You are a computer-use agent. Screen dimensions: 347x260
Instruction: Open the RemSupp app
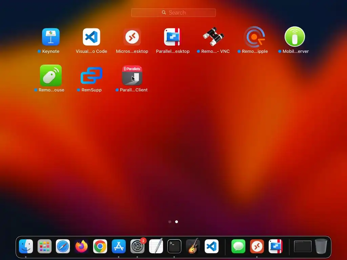pyautogui.click(x=91, y=75)
